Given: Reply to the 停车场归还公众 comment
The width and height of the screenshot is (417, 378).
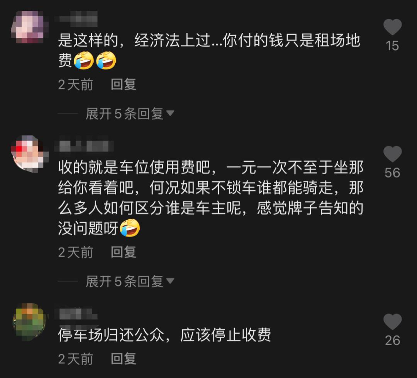Looking at the screenshot, I should 124,359.
